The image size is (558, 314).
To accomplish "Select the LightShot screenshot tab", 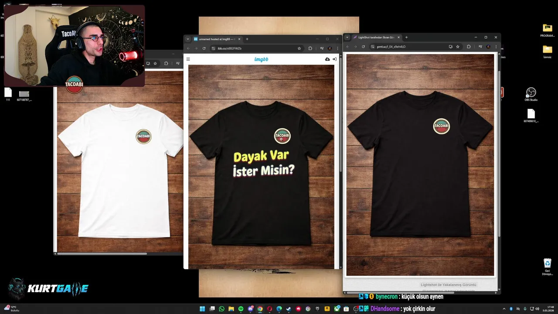I will 376,38.
